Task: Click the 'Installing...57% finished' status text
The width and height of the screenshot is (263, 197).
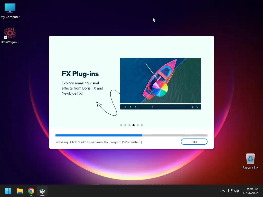Action: pos(99,142)
